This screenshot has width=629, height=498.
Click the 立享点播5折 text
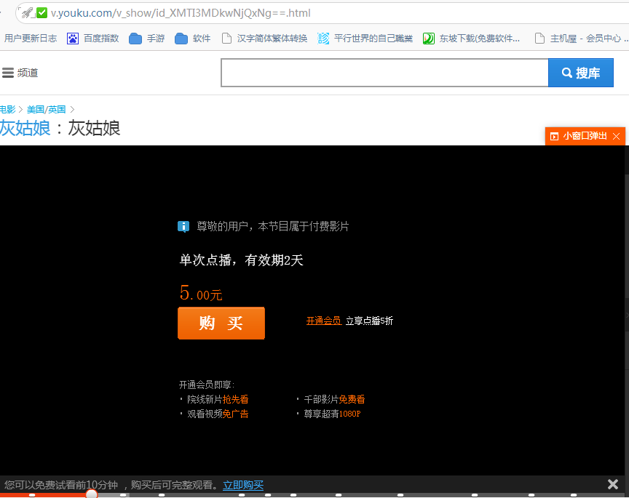coord(369,321)
